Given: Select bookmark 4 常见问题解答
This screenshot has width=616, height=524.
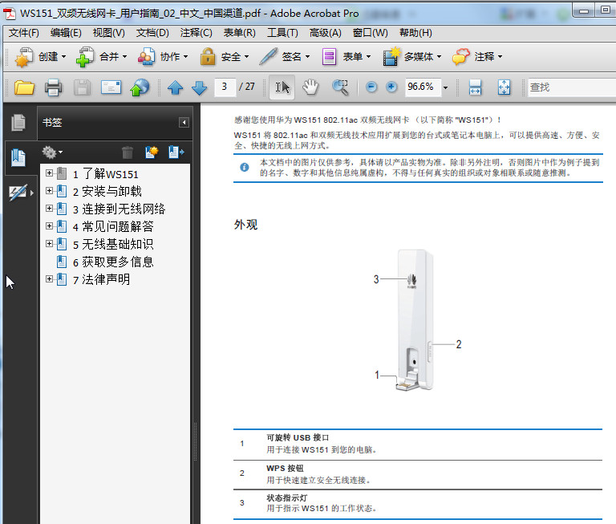Looking at the screenshot, I should [113, 227].
